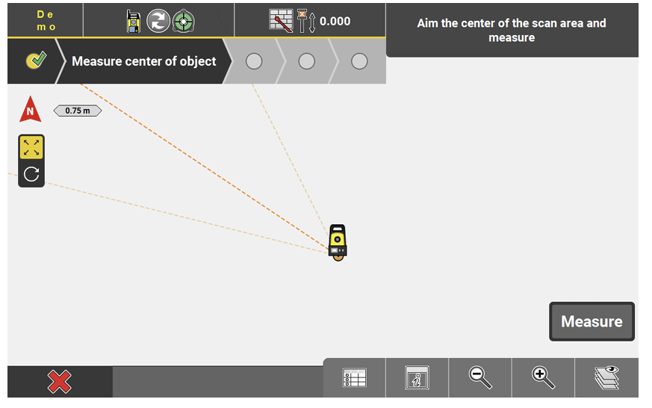Zoom out with the minus magnifier
Screen dimensions: 652x408
480,378
